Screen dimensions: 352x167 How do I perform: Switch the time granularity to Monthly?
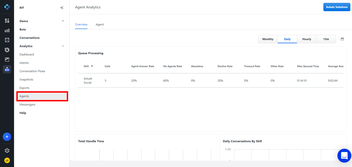[x=268, y=39]
